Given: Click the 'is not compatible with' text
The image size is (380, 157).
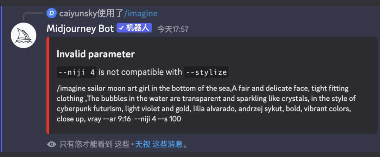Looking at the screenshot, I should coord(140,73).
